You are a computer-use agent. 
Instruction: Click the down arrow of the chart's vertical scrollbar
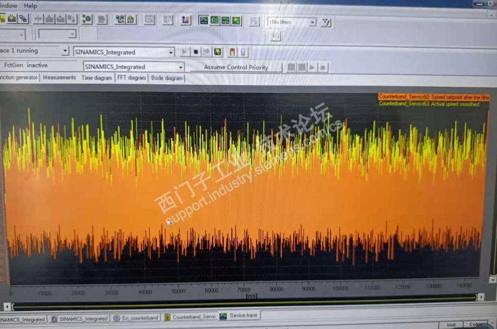[x=492, y=280]
